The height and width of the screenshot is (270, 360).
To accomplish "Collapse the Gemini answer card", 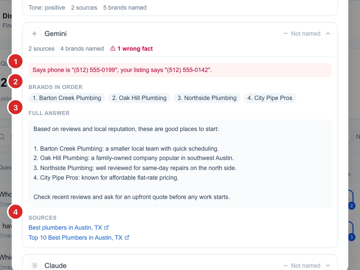I will (328, 34).
